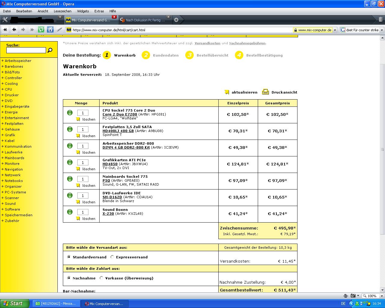Close the Nach Diskusion Pc fertig tab
Viewport: 385px width, 308px height.
click(168, 17)
